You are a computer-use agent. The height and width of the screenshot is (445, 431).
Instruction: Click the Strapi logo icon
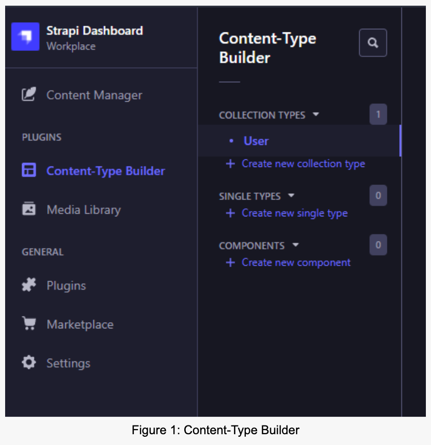click(25, 36)
